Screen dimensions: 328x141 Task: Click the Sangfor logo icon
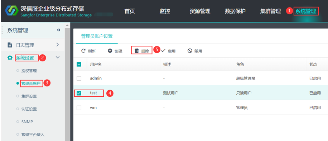[x=12, y=11]
